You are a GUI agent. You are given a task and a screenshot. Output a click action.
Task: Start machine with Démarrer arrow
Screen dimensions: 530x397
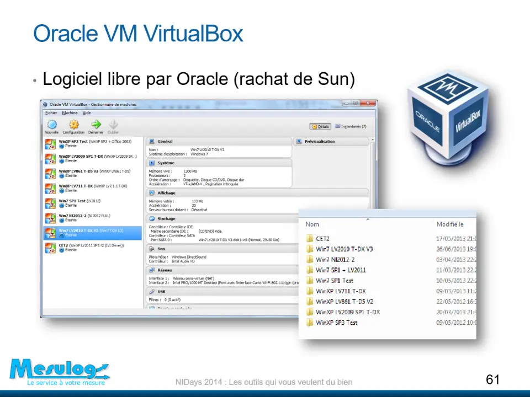pos(96,125)
